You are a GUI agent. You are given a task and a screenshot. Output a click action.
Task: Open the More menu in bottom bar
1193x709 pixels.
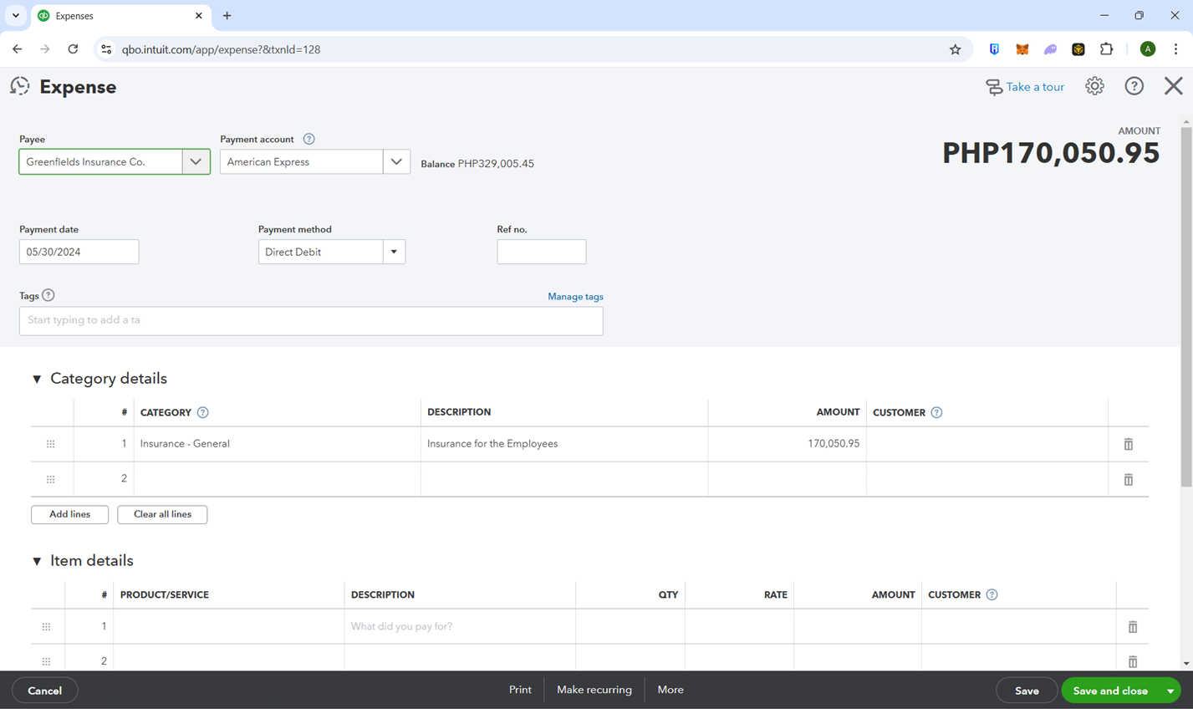(x=670, y=690)
